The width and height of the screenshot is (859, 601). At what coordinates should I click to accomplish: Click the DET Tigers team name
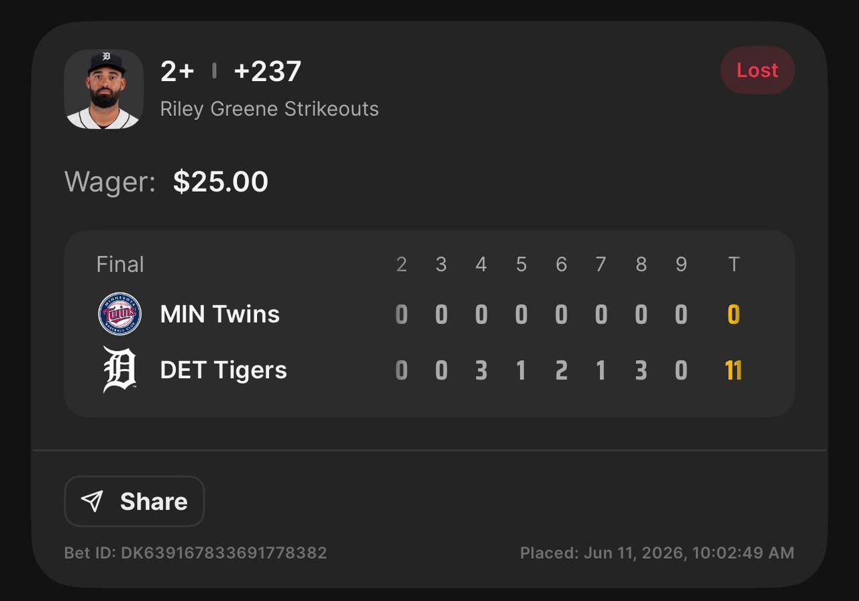pyautogui.click(x=223, y=370)
